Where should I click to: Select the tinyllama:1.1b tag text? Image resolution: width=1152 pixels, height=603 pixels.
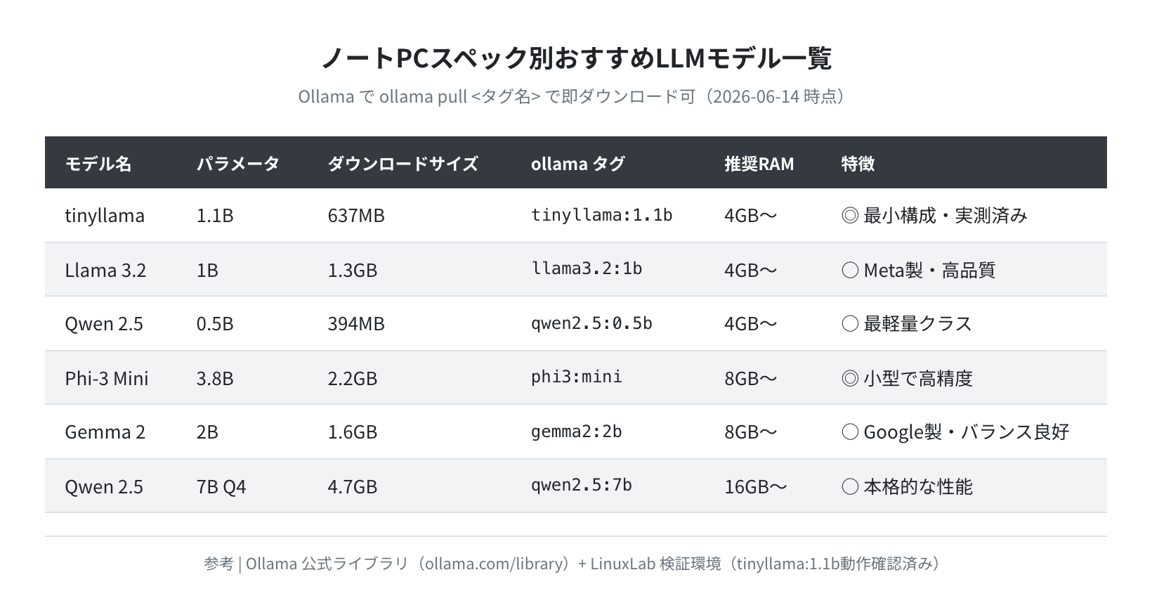coord(601,215)
